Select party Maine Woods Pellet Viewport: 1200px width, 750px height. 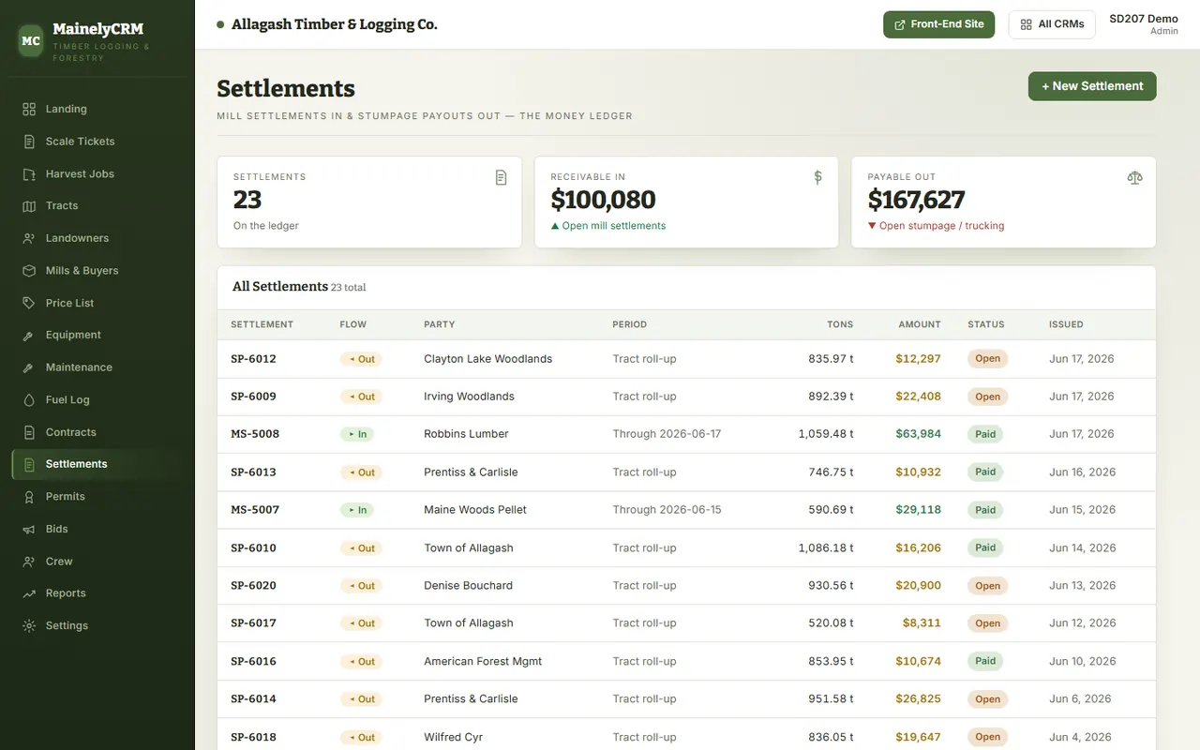(475, 510)
